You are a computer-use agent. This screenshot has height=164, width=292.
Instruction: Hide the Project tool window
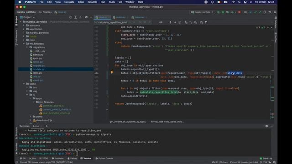91,17
